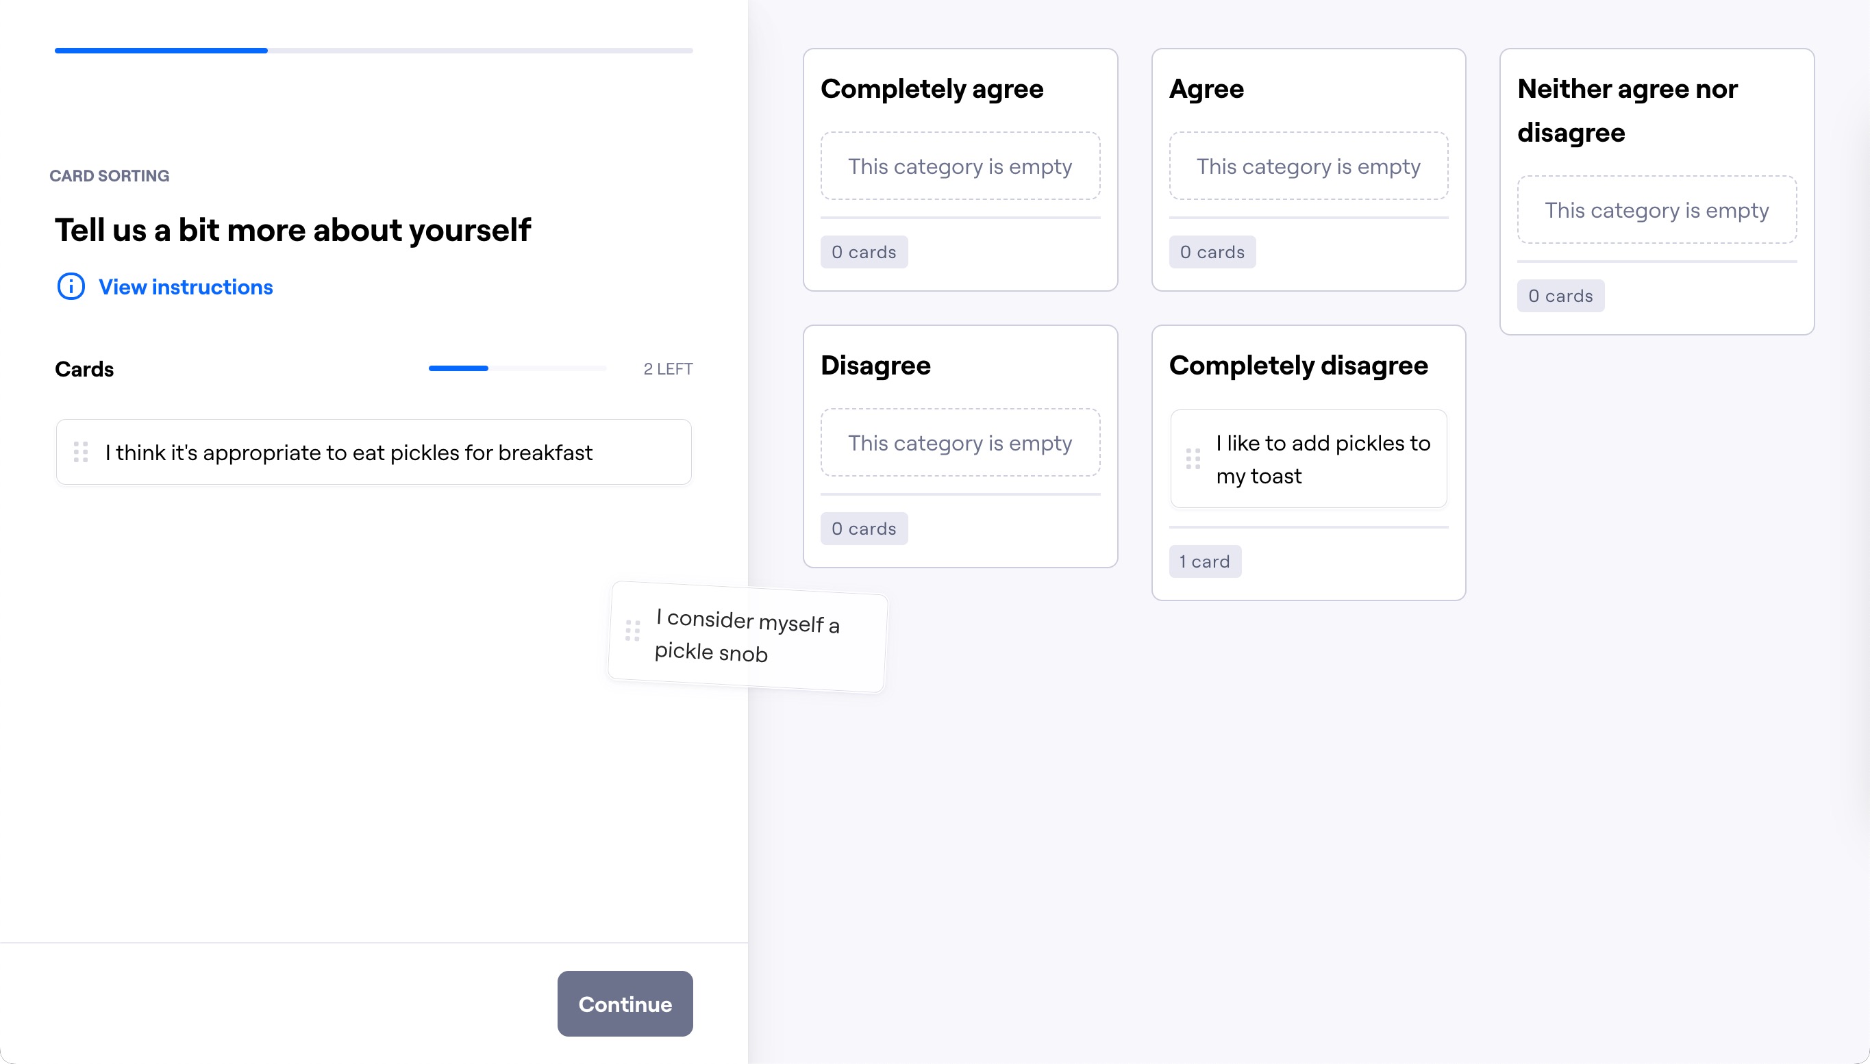Select the 'I consider myself a pickle snob' card
Screen dimensions: 1870x1064
click(x=747, y=637)
